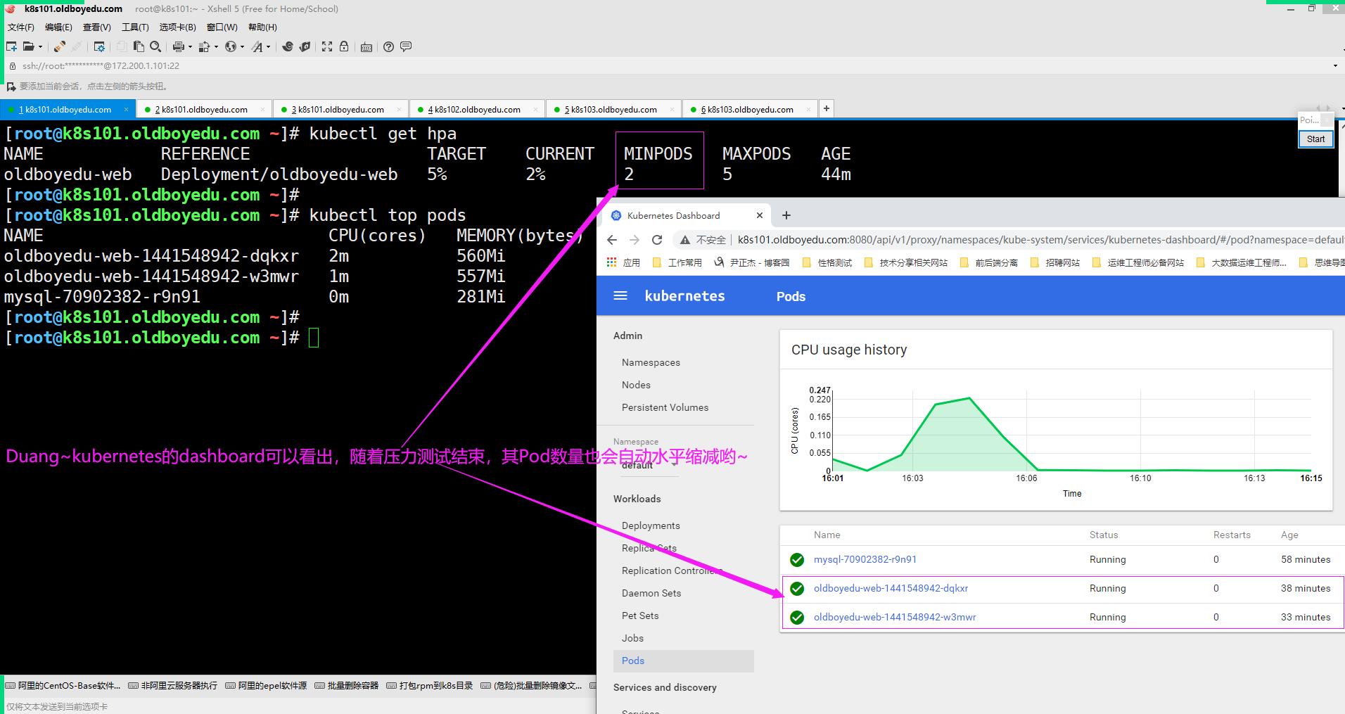Toggle the kubernetes hamburger navigation menu
Viewport: 1345px width, 714px height.
click(x=620, y=296)
